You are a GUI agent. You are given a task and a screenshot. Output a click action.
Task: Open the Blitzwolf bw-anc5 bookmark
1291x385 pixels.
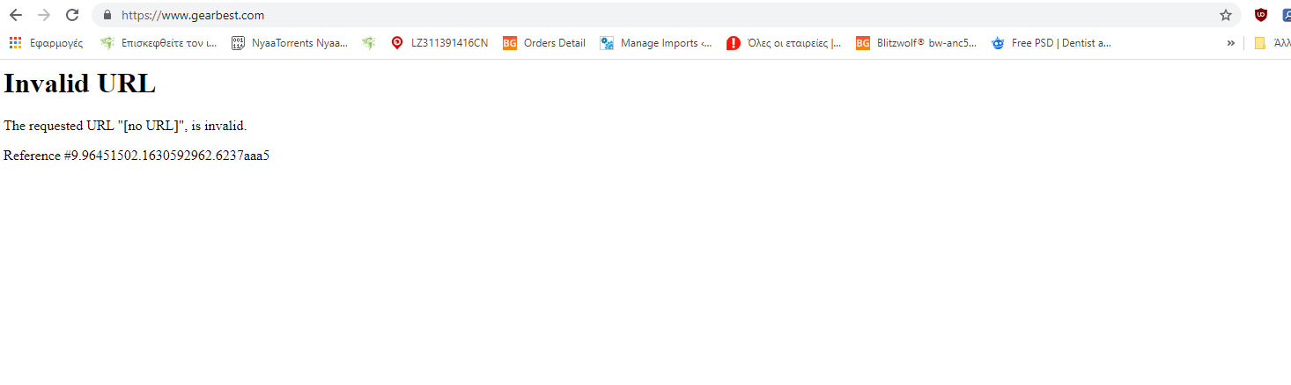pos(917,43)
